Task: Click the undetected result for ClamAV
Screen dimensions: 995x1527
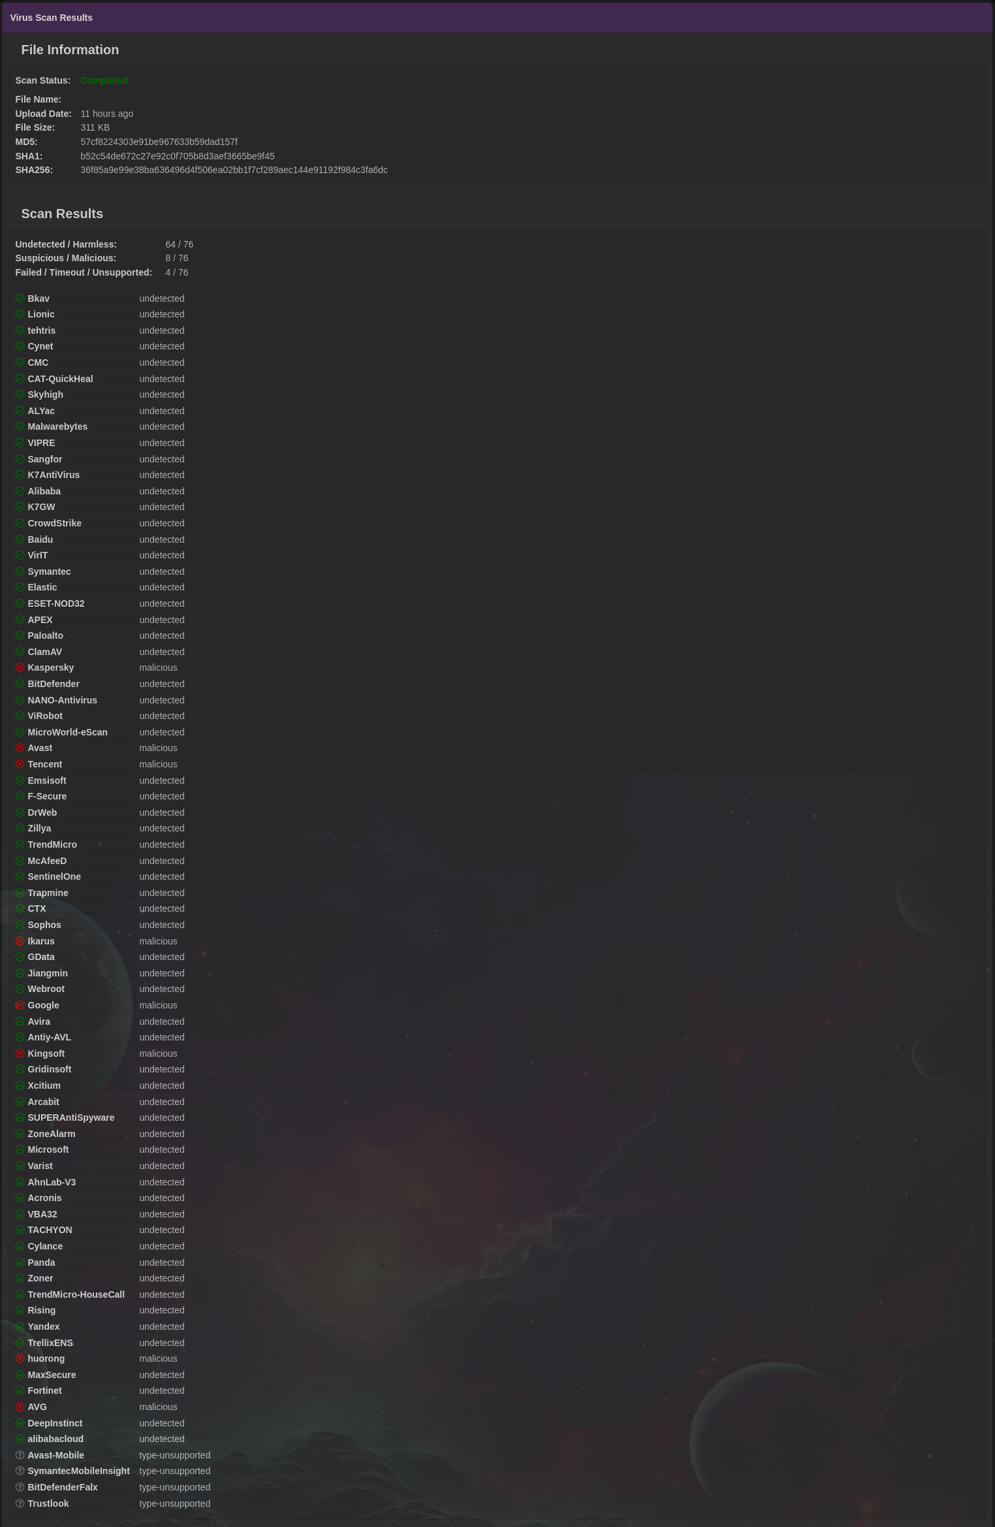Action: tap(161, 652)
